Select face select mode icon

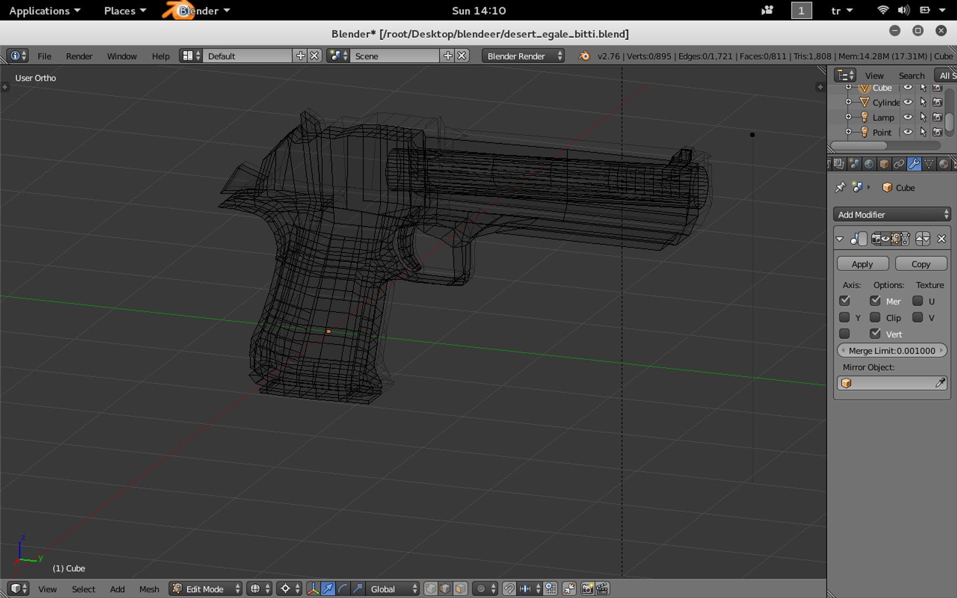click(x=460, y=589)
